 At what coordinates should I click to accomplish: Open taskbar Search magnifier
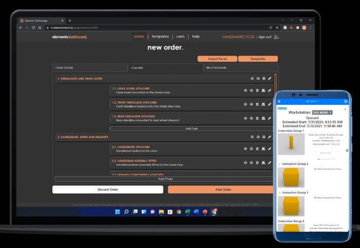coord(127,211)
